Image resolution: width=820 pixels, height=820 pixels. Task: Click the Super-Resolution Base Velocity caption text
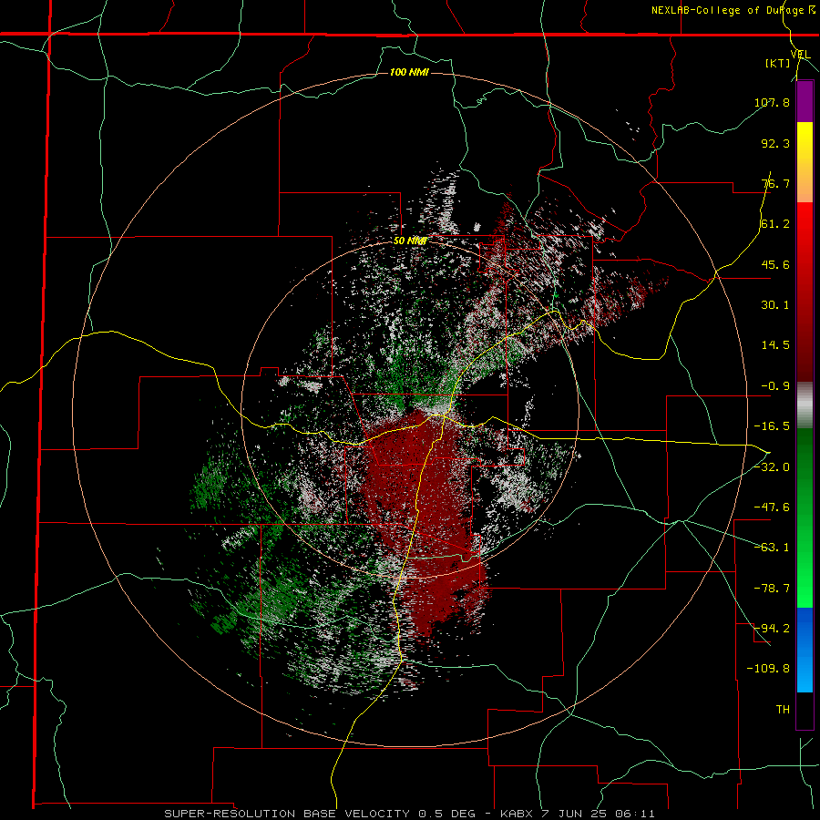coord(409,814)
